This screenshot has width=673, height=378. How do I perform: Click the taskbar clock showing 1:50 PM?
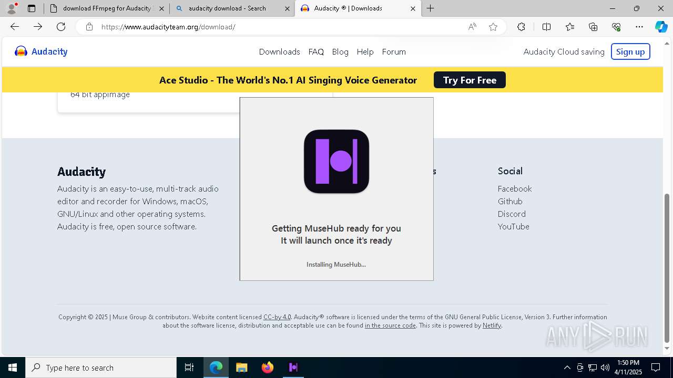click(628, 367)
